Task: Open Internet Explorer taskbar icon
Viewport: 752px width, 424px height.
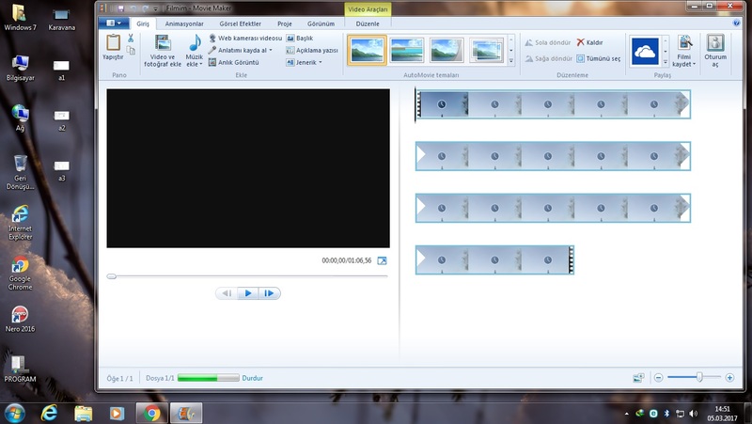Action: point(49,413)
